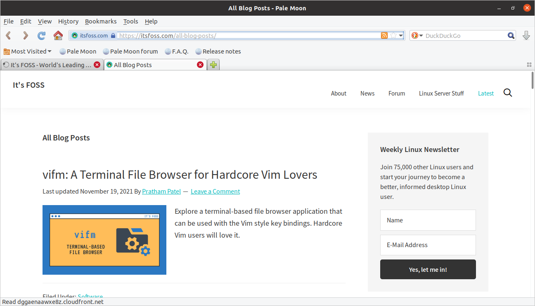This screenshot has width=535, height=306.
Task: Click the back navigation arrow
Action: coord(8,35)
